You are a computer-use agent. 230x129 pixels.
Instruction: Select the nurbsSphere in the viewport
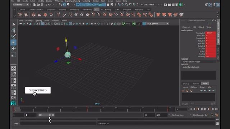68,55
